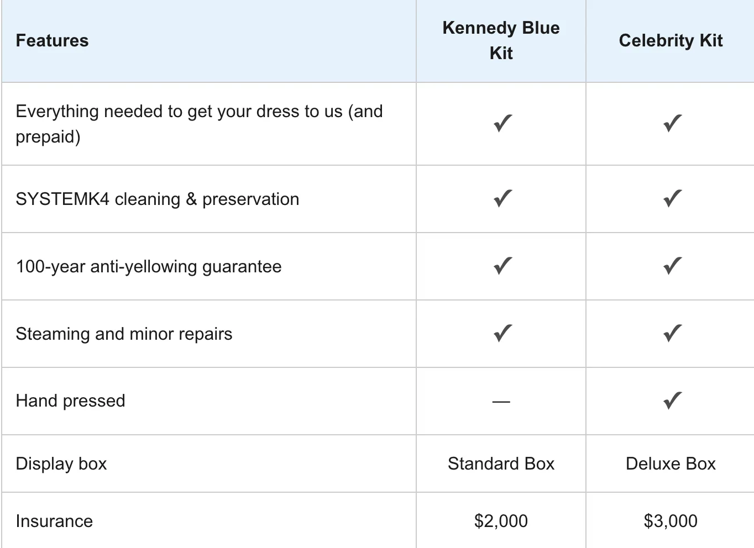Click the $3,000 insurance value
Screen dimensions: 754x548
tap(671, 521)
